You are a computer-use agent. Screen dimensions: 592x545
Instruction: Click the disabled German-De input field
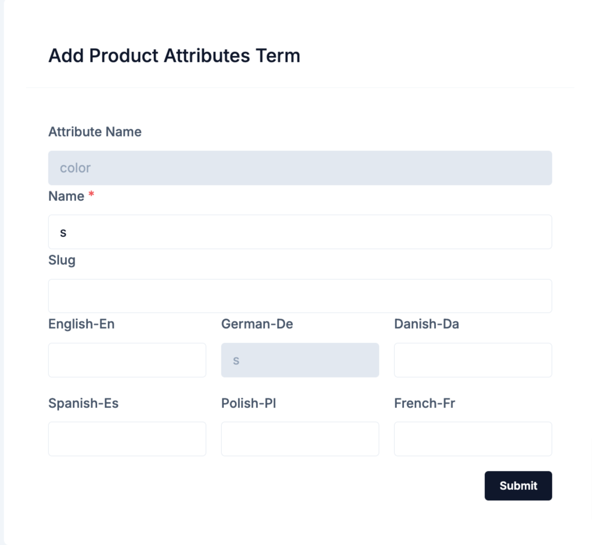pos(300,360)
